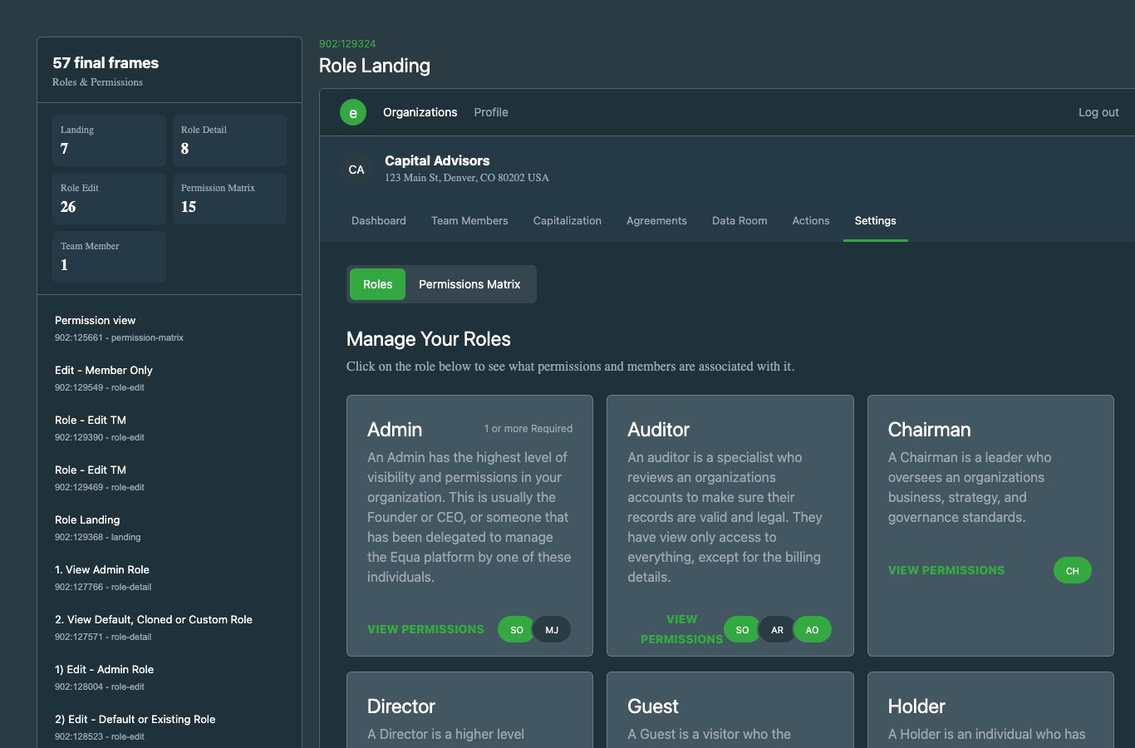Select the Settings tab
The width and height of the screenshot is (1135, 748).
(x=876, y=220)
